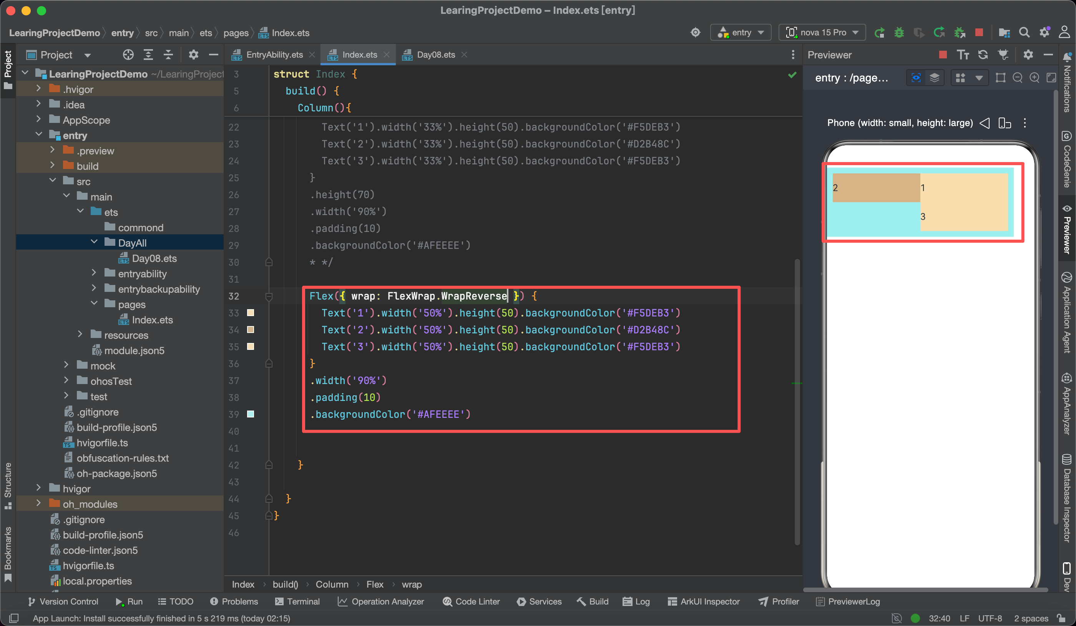This screenshot has width=1076, height=626.
Task: Click the locate current file target icon
Action: 128,55
